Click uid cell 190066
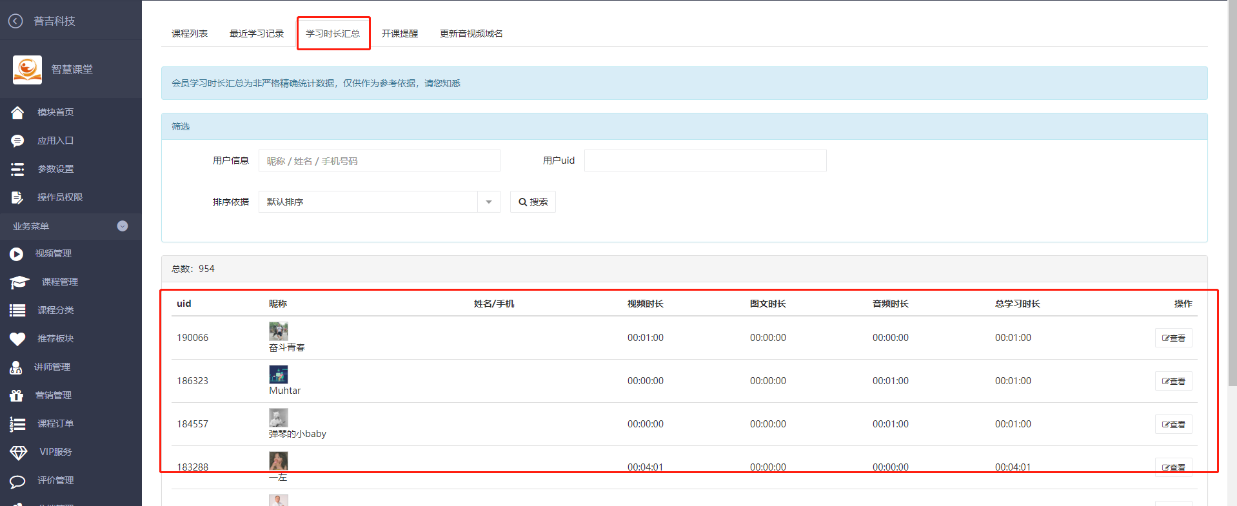Image resolution: width=1237 pixels, height=506 pixels. (193, 338)
